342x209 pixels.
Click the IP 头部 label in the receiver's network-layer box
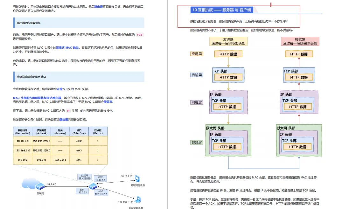(286, 94)
